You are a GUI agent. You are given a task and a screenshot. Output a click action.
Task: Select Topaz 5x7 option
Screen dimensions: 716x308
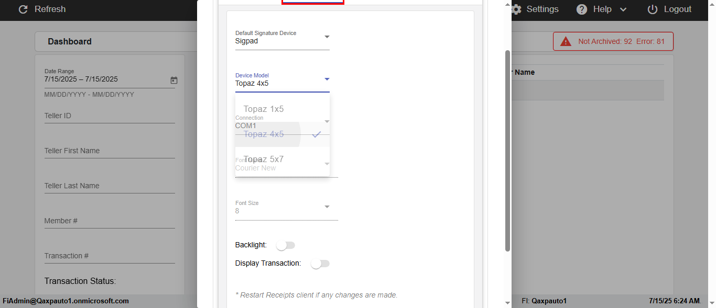tap(283, 159)
